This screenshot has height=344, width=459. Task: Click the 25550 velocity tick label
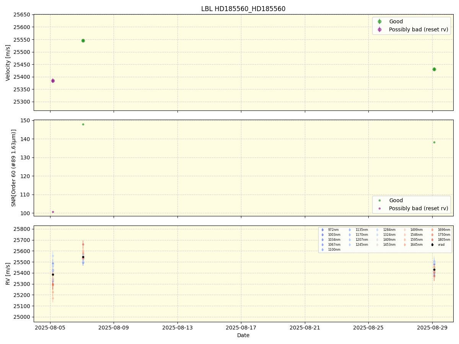pos(22,40)
